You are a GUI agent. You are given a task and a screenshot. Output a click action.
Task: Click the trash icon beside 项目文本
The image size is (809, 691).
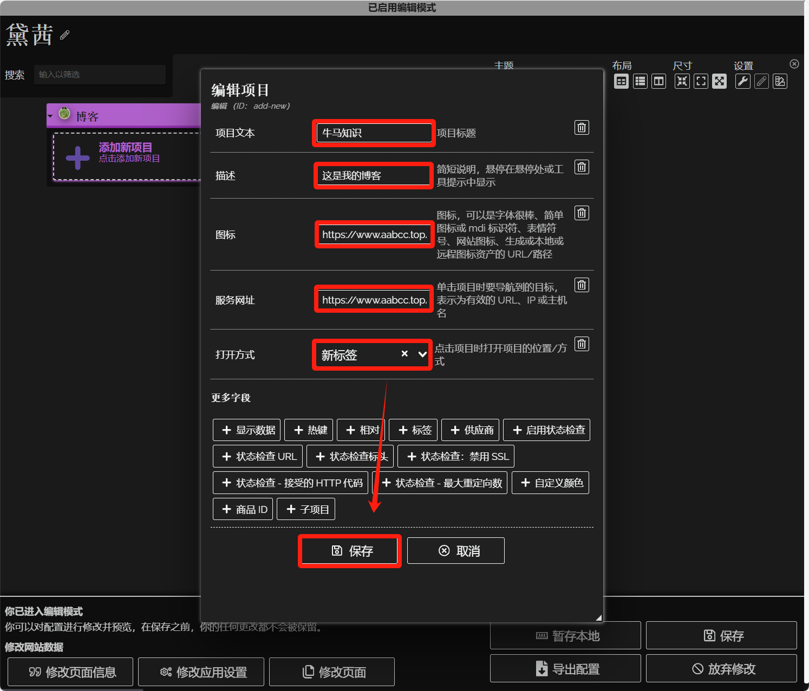[x=582, y=128]
